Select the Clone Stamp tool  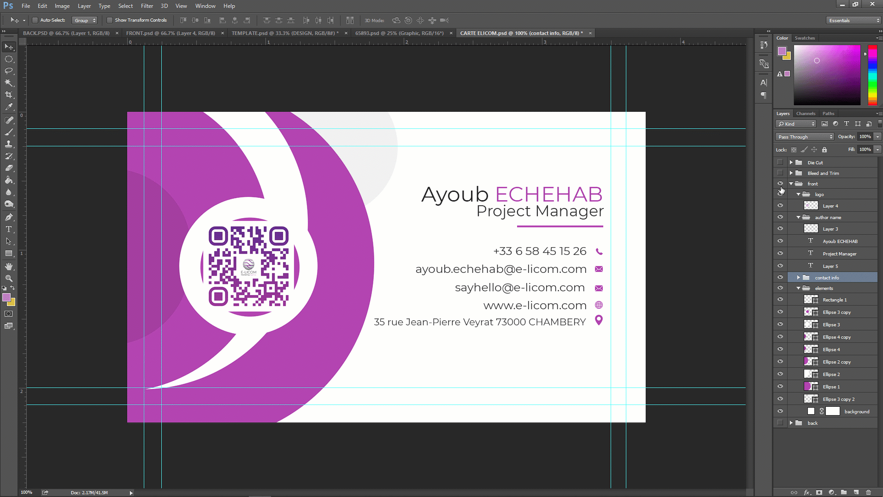coord(9,144)
